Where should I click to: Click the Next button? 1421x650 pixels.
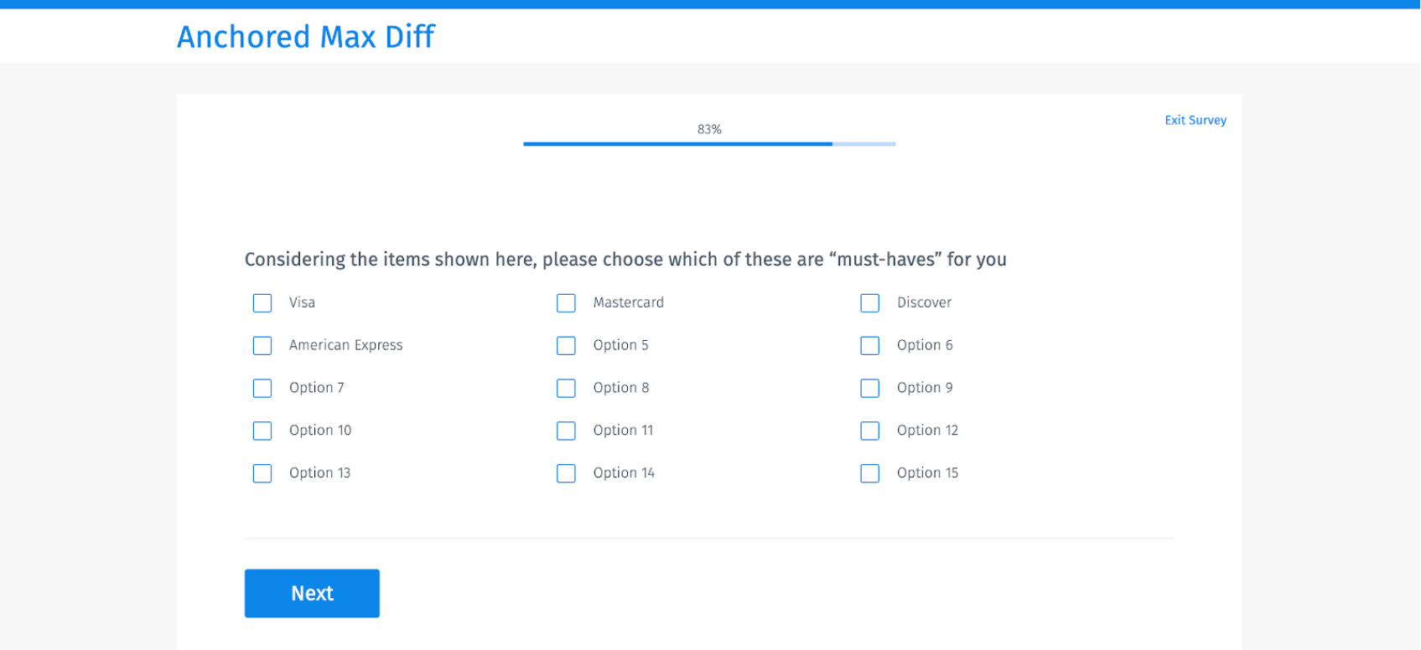click(312, 593)
